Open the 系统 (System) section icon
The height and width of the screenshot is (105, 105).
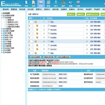[26, 3]
